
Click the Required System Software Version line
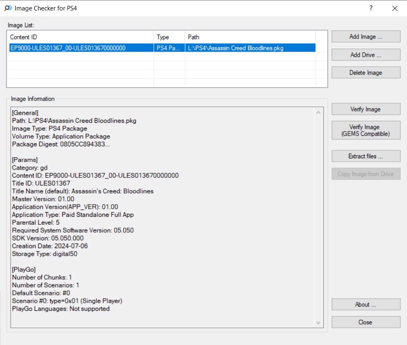tap(73, 230)
